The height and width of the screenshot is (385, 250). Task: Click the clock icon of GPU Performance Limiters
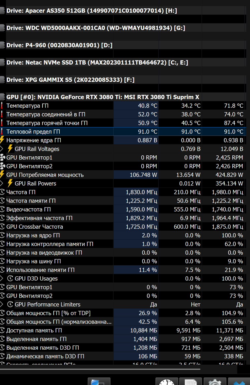point(10,304)
